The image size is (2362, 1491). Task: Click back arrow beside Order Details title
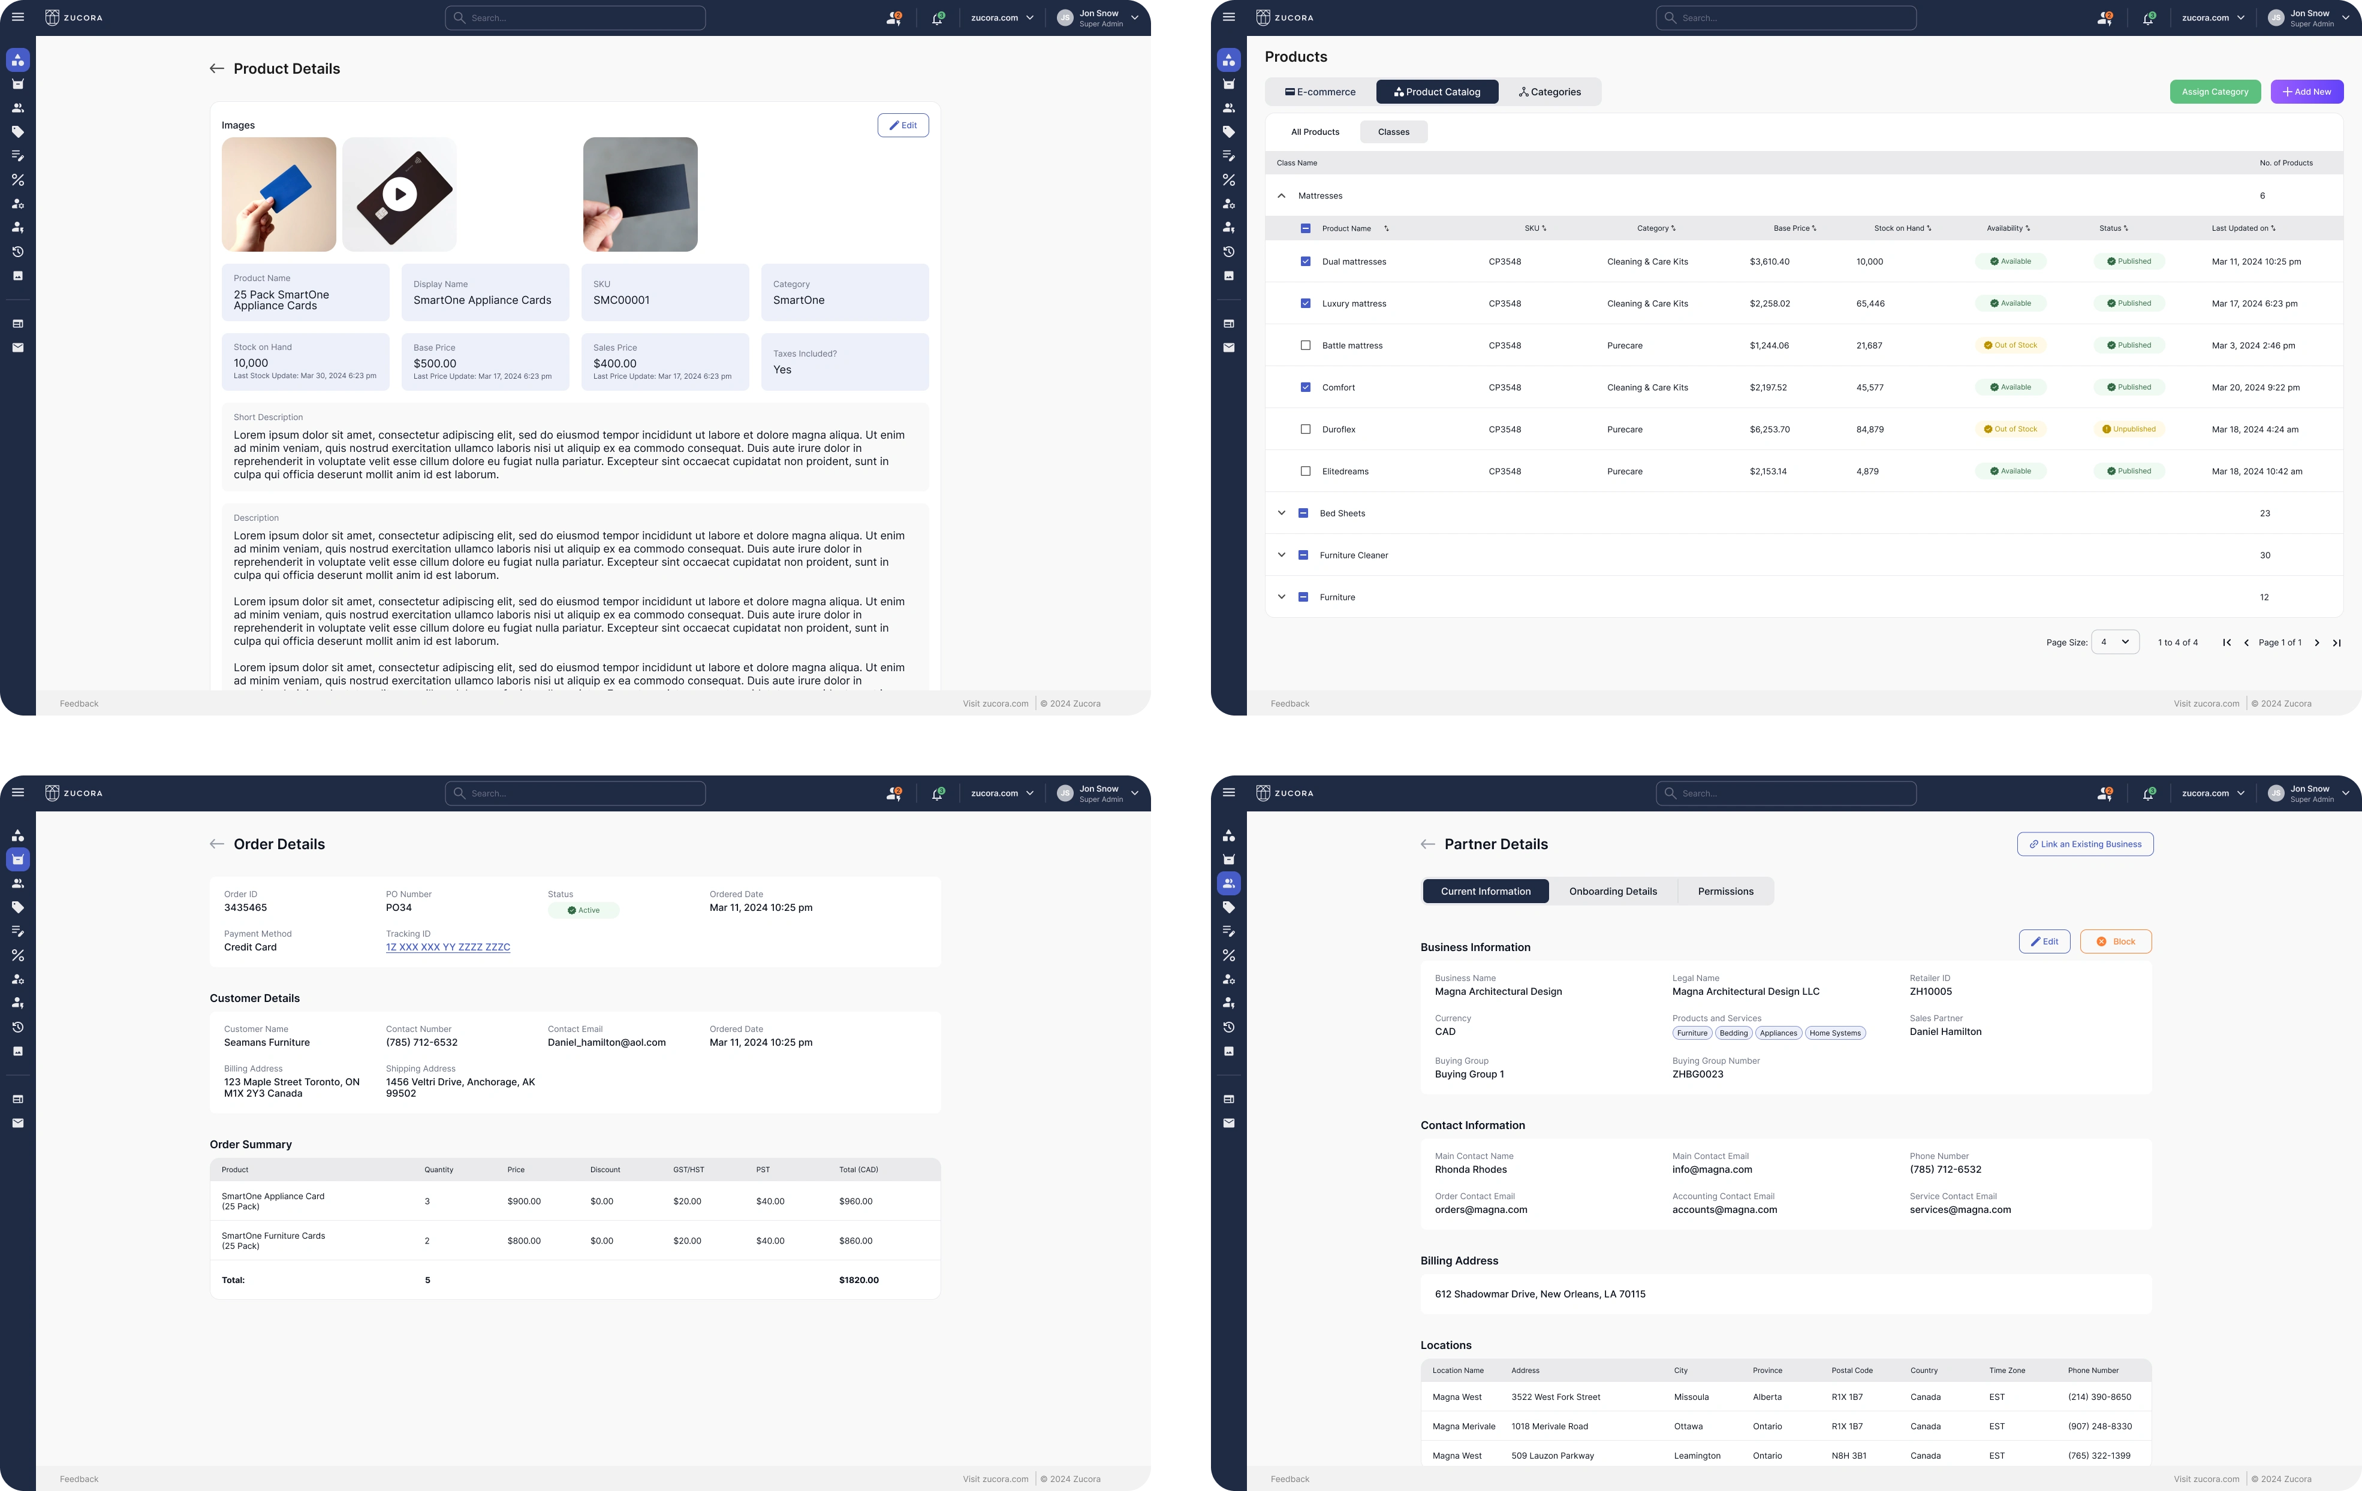pyautogui.click(x=217, y=844)
